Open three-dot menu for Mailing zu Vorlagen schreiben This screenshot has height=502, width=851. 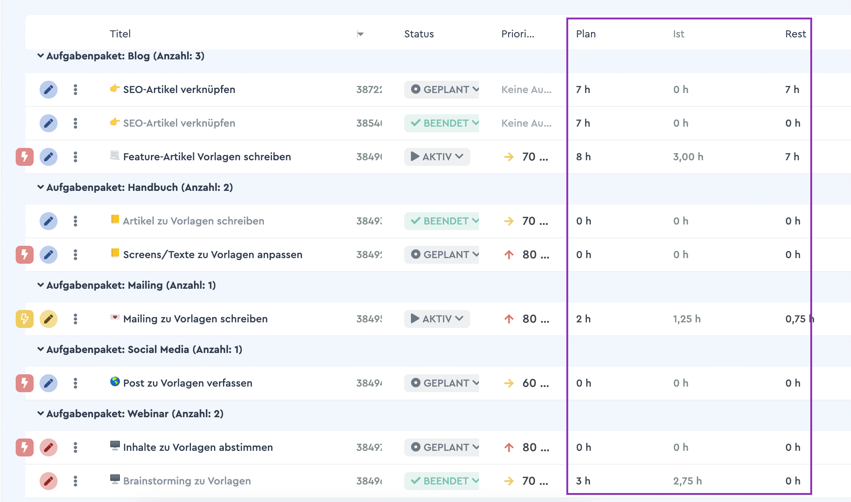pos(75,319)
